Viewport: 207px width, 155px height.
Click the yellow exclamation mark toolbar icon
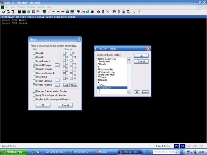pos(139,12)
